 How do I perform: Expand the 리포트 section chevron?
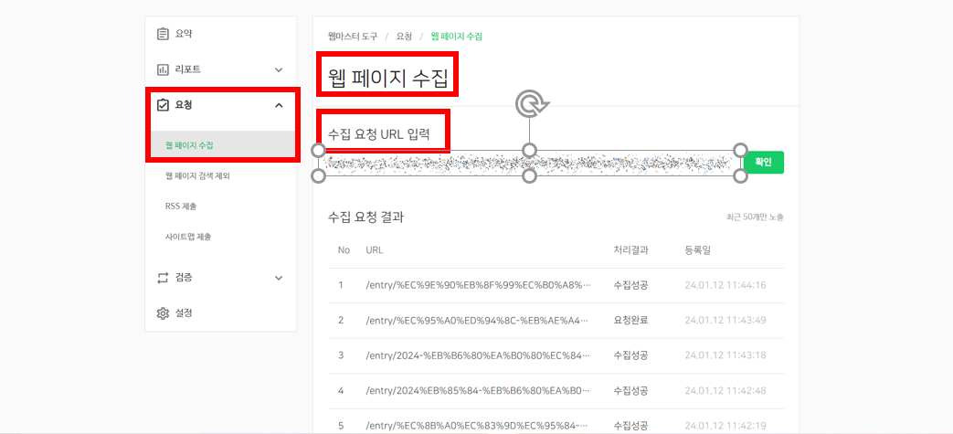pos(279,70)
